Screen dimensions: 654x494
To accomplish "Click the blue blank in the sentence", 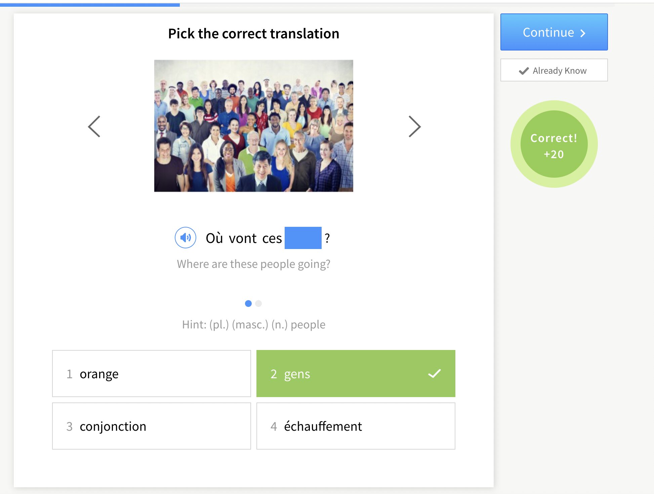I will tap(303, 238).
